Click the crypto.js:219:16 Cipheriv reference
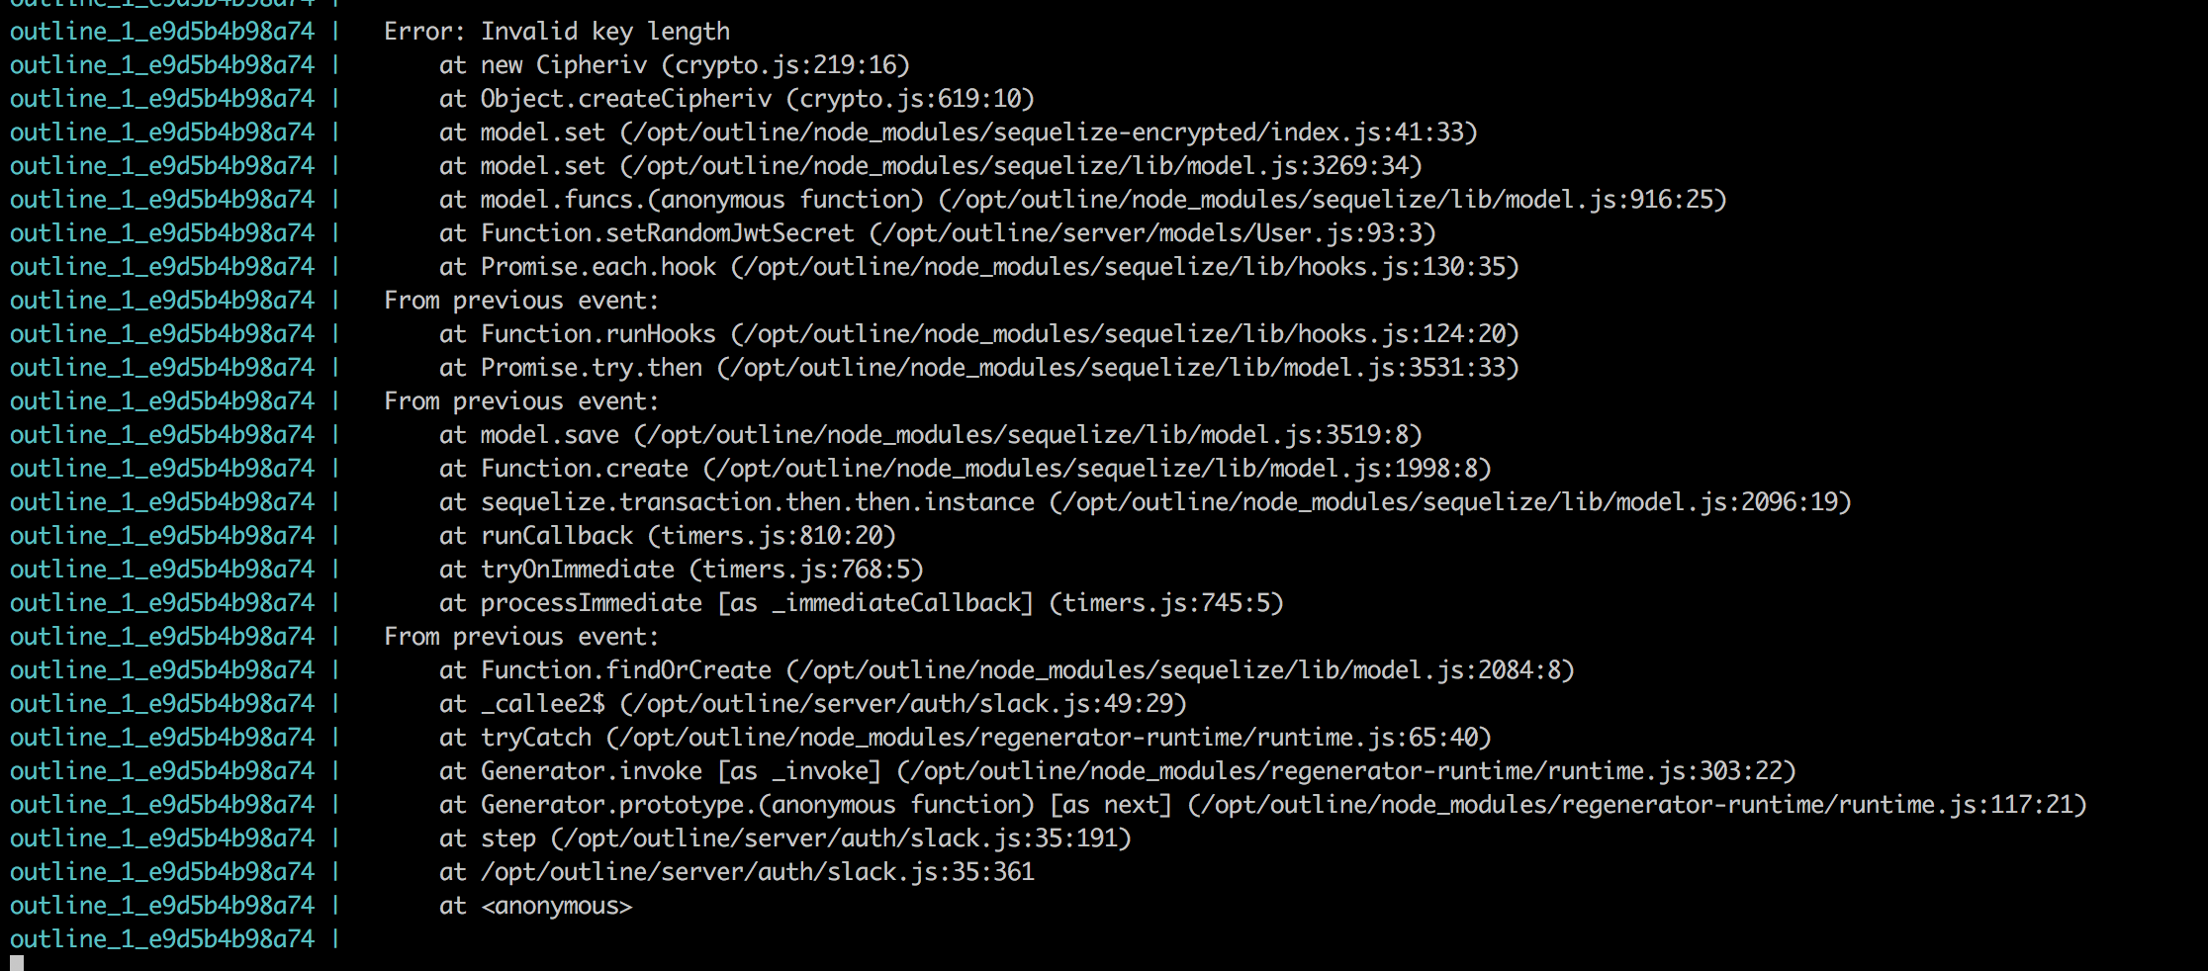The width and height of the screenshot is (2208, 971). pyautogui.click(x=785, y=65)
